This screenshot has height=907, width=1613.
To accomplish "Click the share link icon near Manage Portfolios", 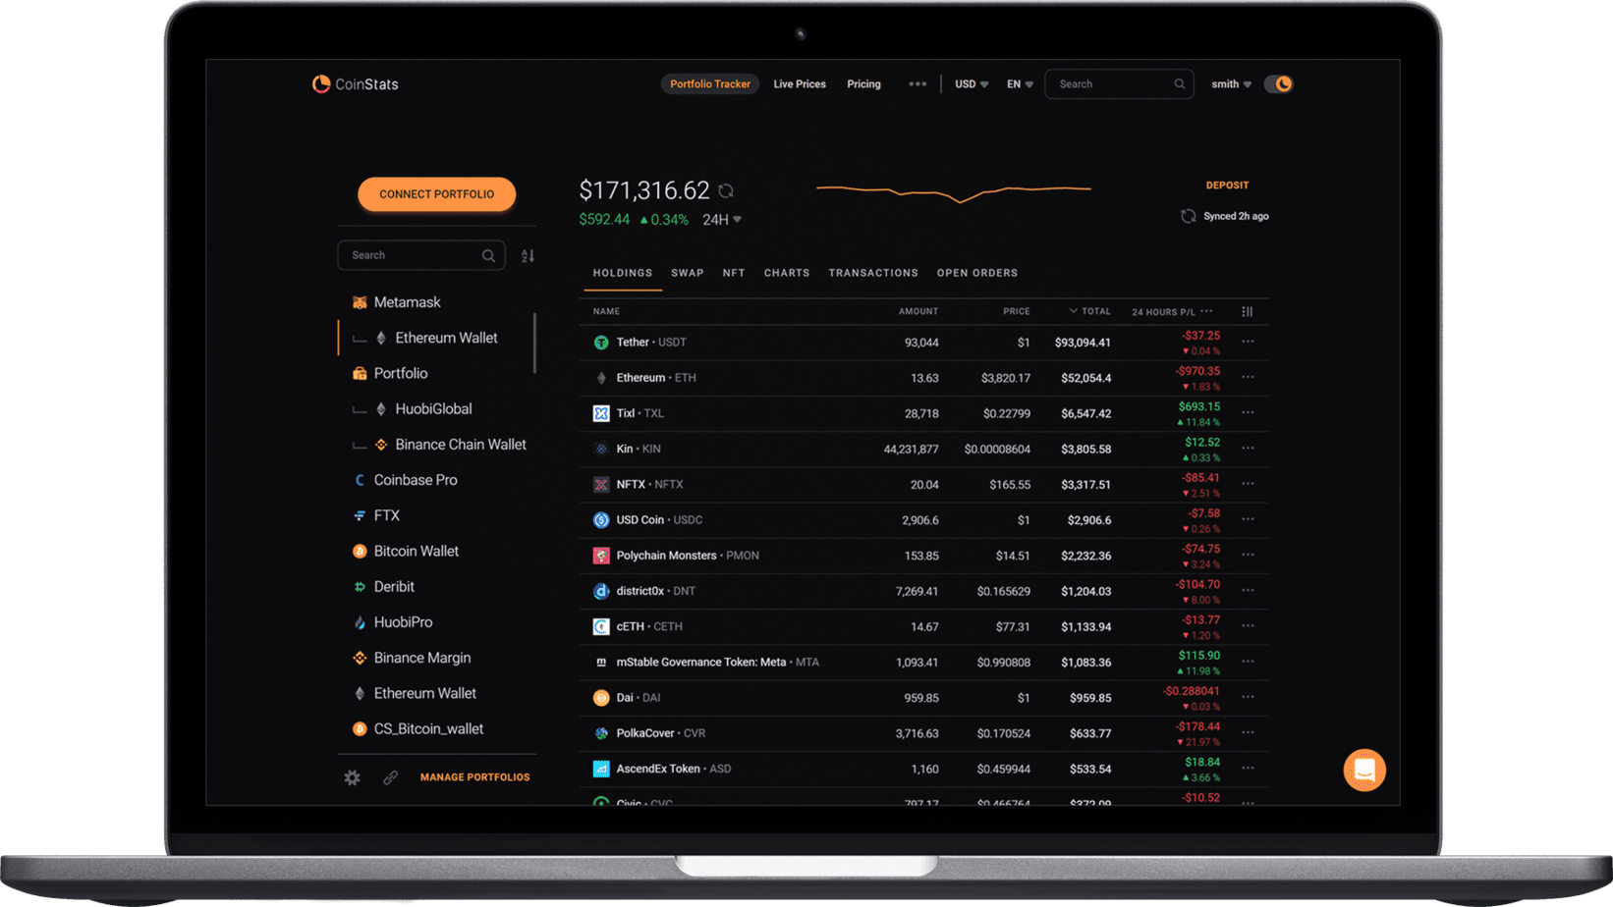I will tap(390, 777).
